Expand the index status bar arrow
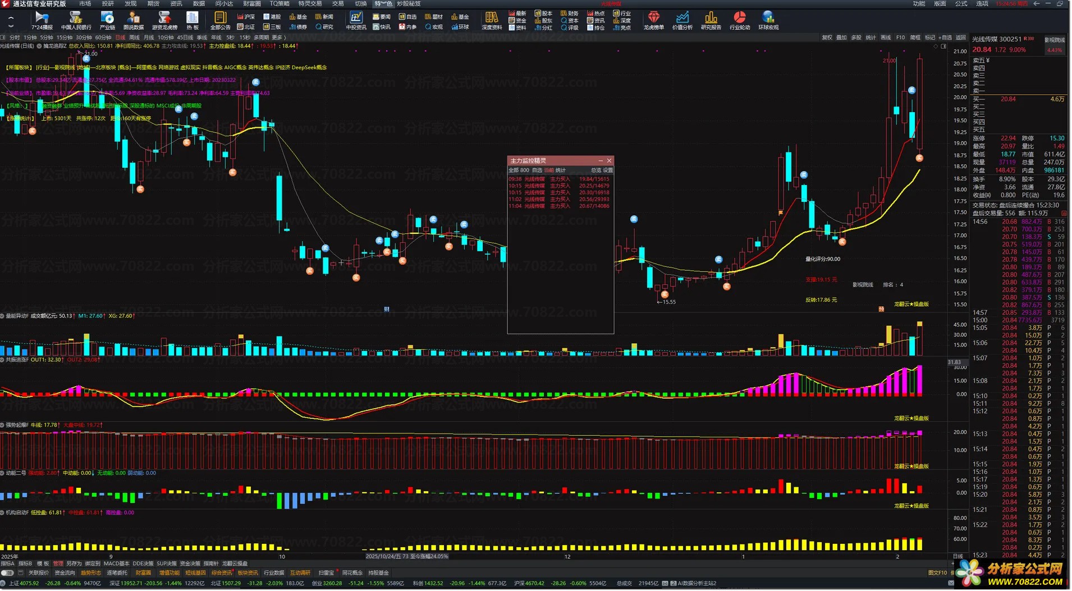 (4, 583)
